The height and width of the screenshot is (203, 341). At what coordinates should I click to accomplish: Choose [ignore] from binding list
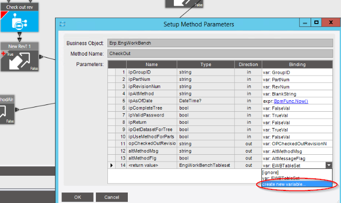coord(297,172)
